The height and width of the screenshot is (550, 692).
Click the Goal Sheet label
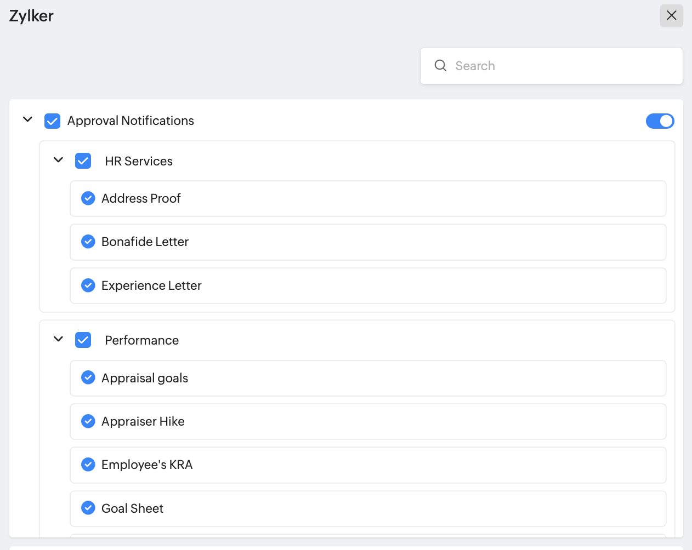tap(132, 508)
